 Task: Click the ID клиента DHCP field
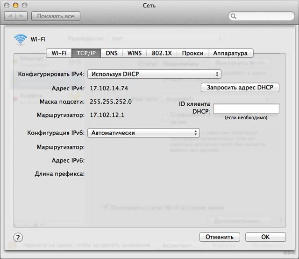tap(246, 109)
